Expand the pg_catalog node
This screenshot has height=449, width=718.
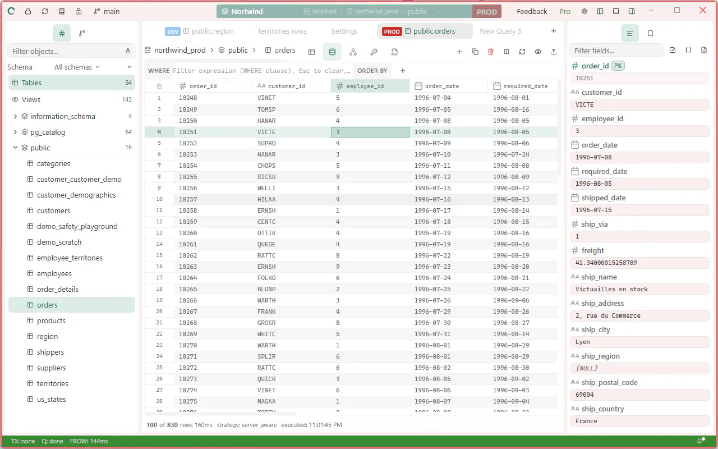tap(15, 132)
